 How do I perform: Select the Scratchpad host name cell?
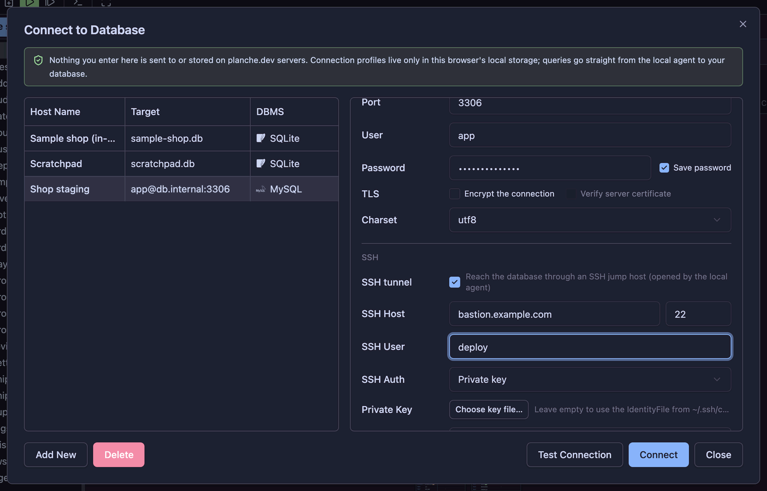(74, 164)
